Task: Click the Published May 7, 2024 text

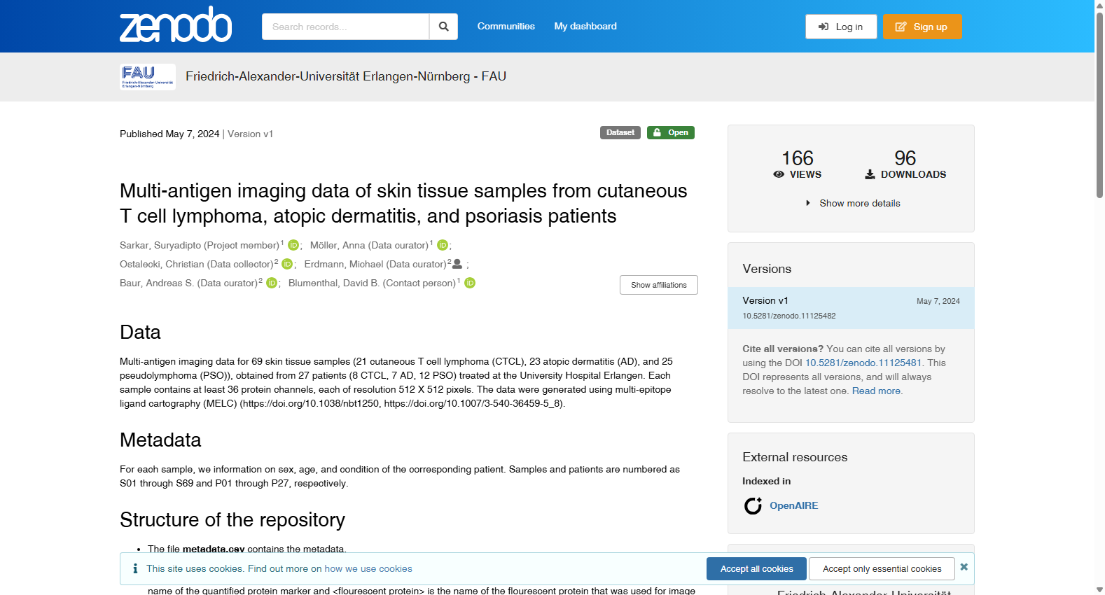Action: coord(169,134)
